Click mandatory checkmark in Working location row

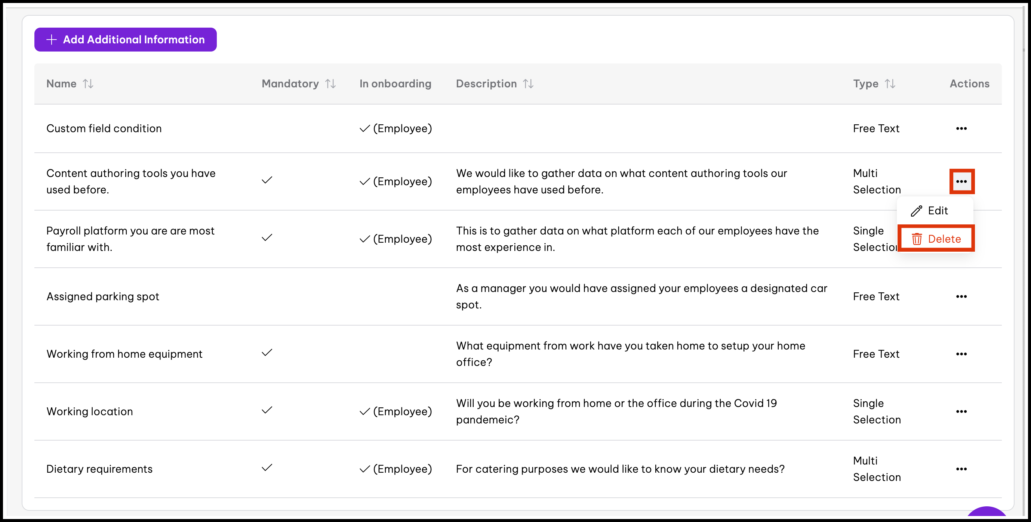pyautogui.click(x=267, y=410)
